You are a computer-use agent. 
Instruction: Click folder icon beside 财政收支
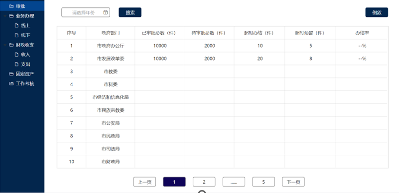tap(11, 45)
